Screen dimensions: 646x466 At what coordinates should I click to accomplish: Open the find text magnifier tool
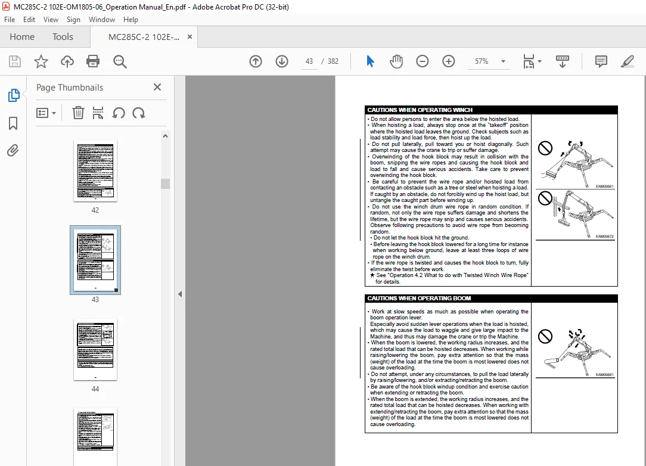(x=120, y=61)
